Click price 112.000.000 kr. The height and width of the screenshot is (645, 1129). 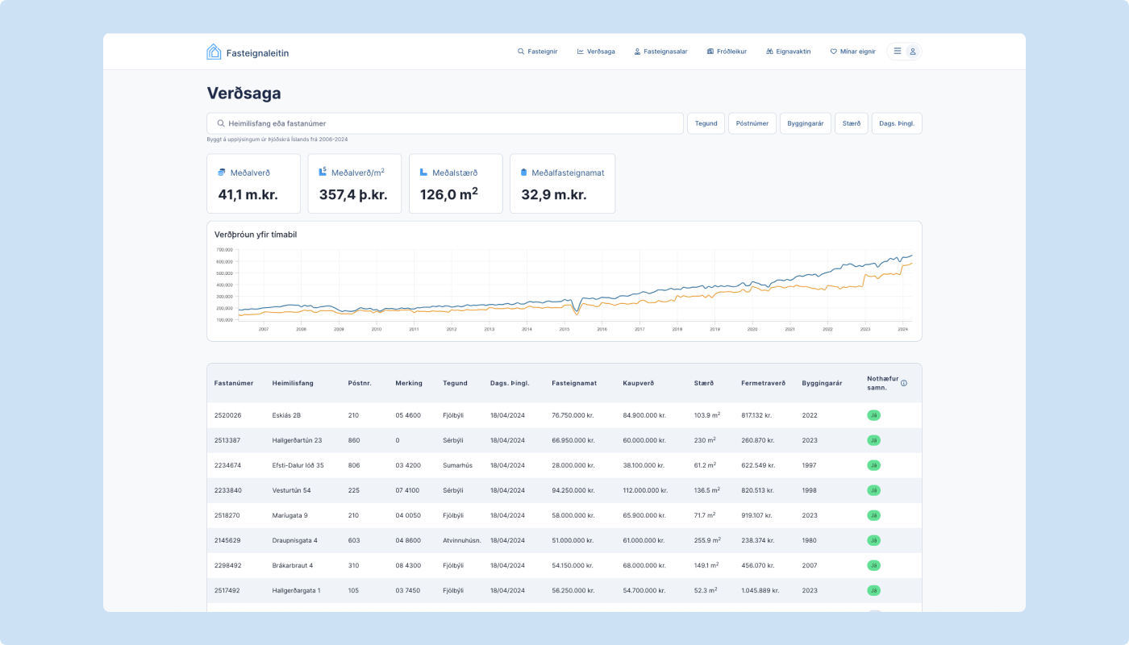coord(646,490)
